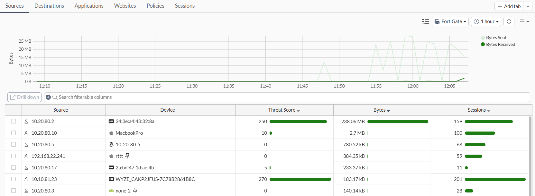Click the 780.52 kB bytes value
Image resolution: width=535 pixels, height=196 pixels.
pyautogui.click(x=354, y=145)
